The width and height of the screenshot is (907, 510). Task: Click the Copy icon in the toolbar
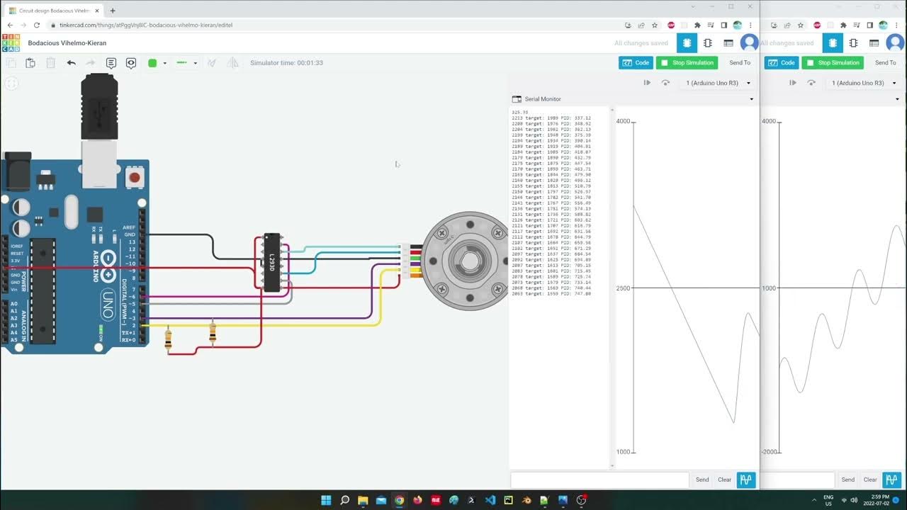coord(11,63)
